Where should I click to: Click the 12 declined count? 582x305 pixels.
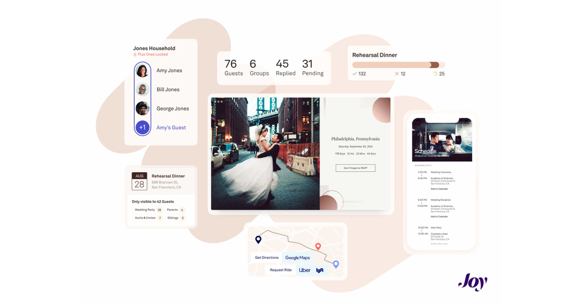403,74
